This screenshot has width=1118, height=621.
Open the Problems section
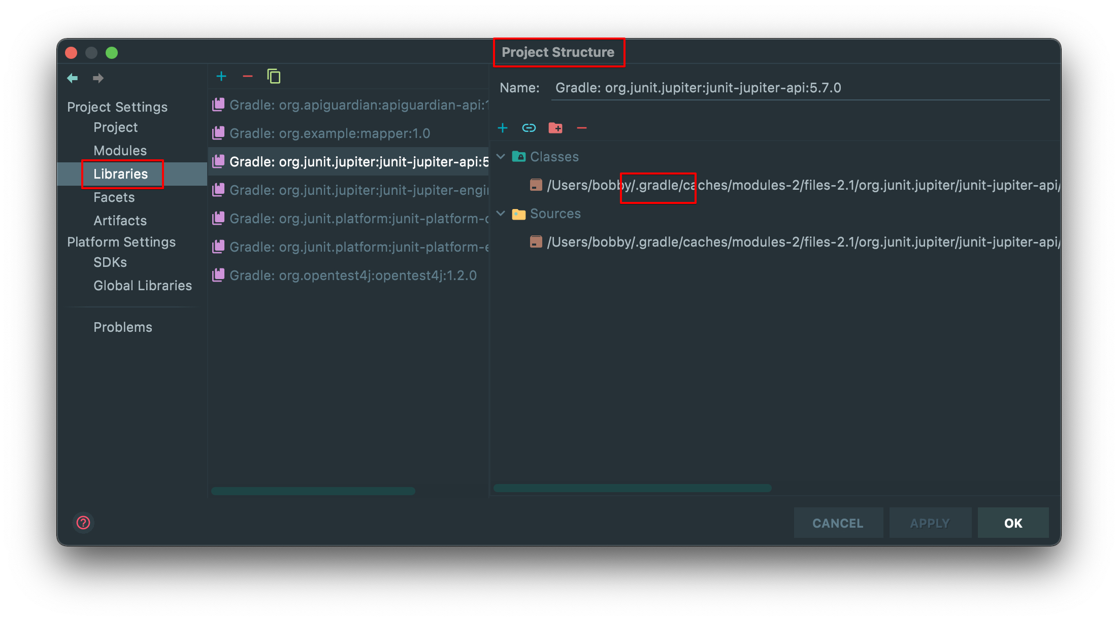click(122, 327)
